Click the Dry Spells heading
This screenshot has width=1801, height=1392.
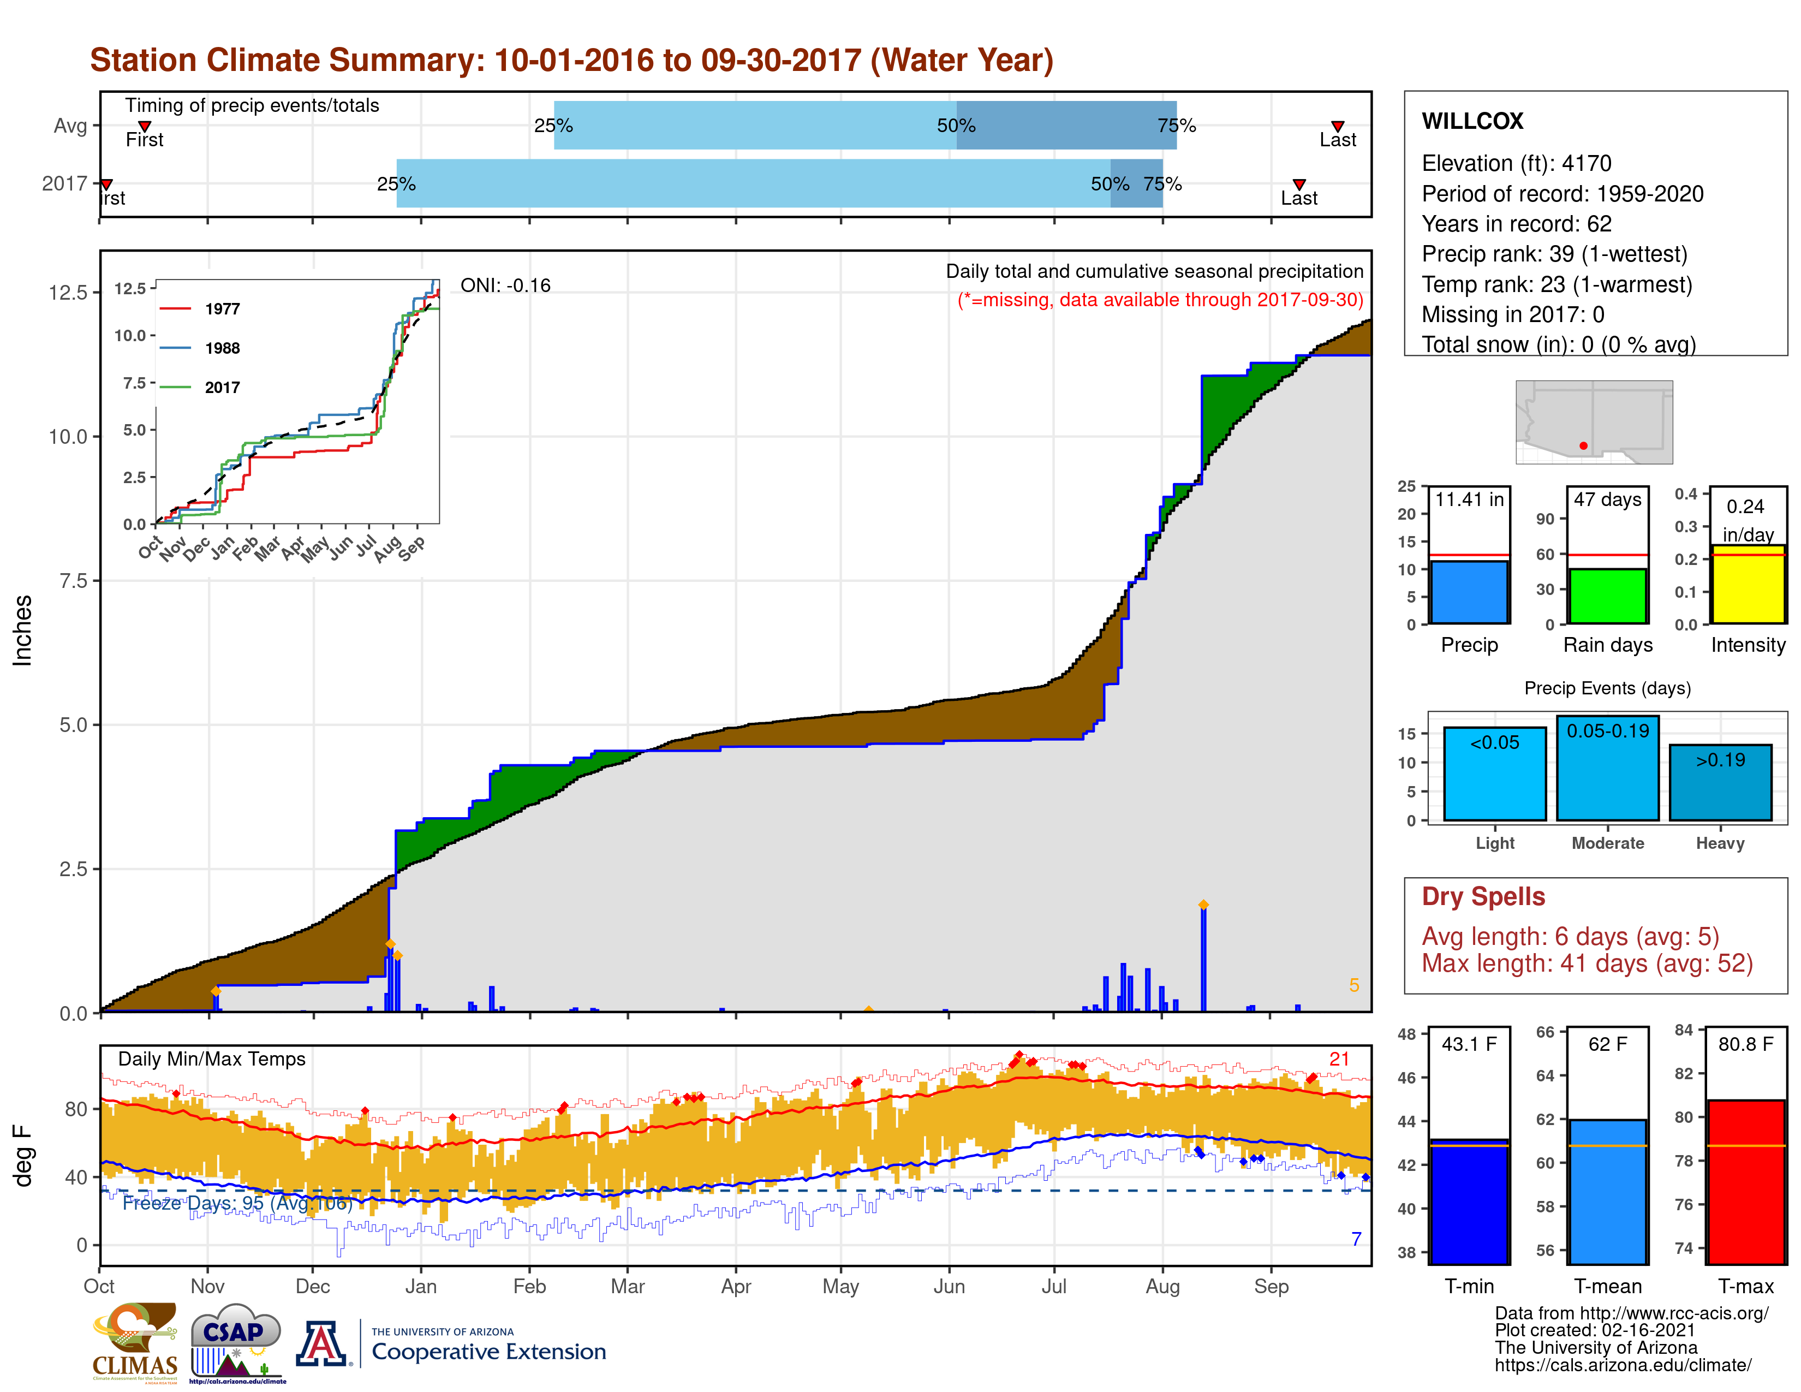1483,896
